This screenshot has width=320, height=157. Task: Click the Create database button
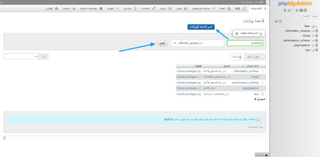162,43
